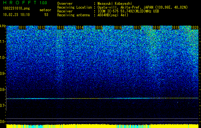
Task: Click the 1013 time marker
Action: (60, 28)
